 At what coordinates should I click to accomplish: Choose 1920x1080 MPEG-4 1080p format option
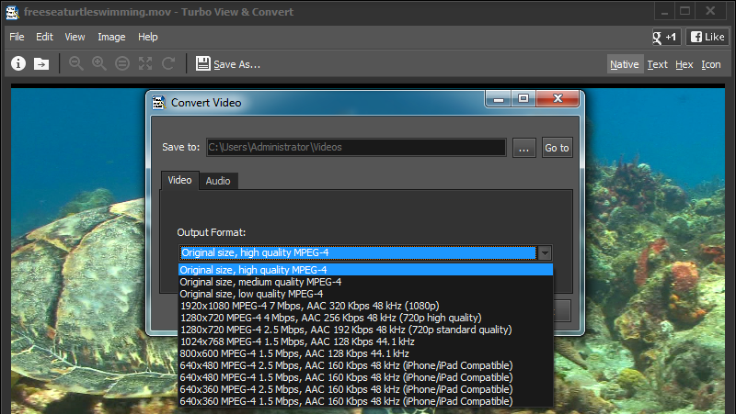[310, 306]
